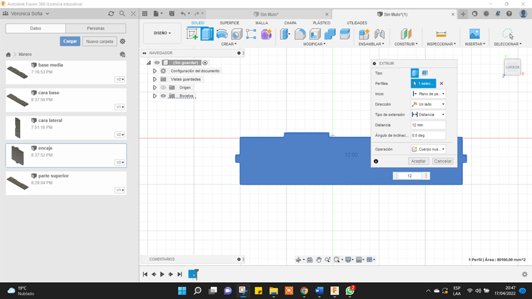
Task: Select the Combine tool
Action: pyautogui.click(x=330, y=34)
